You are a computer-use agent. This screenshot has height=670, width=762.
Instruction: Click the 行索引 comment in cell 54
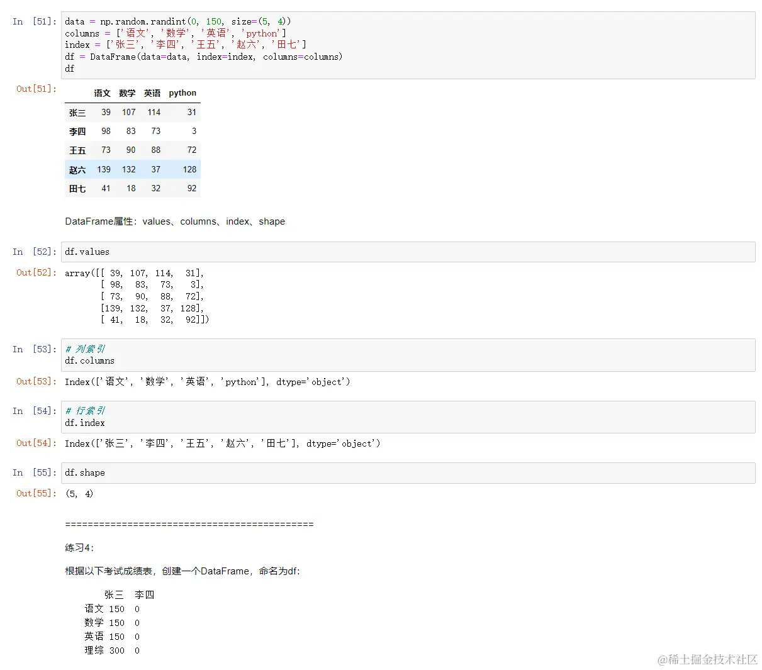click(x=85, y=411)
